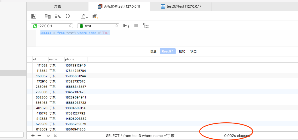Select the 无标题@test (127.0.0.1) tab
The width and height of the screenshot is (298, 140).
pyautogui.click(x=119, y=6)
